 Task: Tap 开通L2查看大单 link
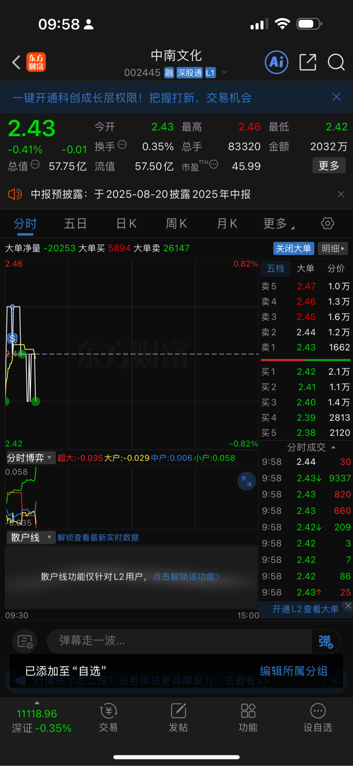[x=306, y=609]
